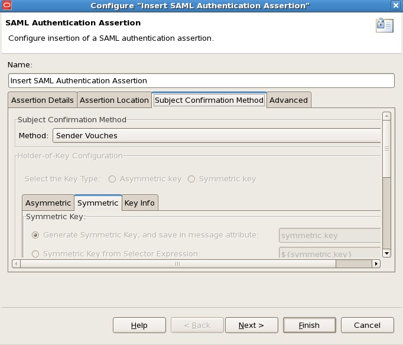Cancel the SAML assertion configuration

[368, 326]
